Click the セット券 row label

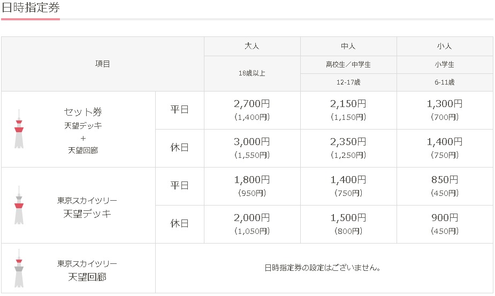[x=83, y=112]
